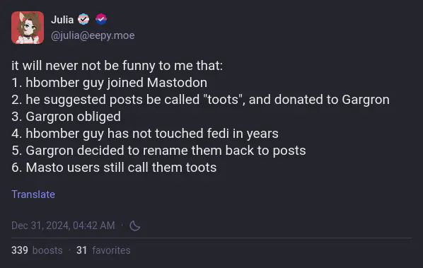Click the bi flag checkmark badge
The width and height of the screenshot is (423, 268).
(101, 19)
